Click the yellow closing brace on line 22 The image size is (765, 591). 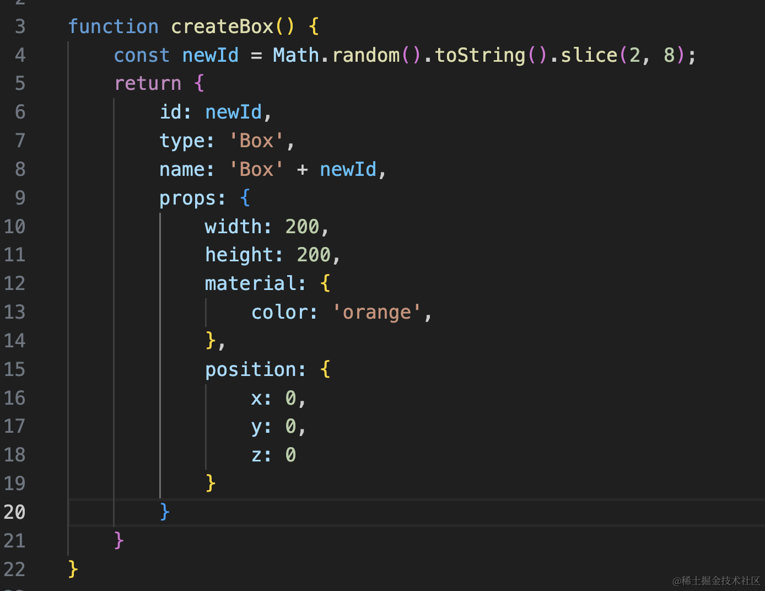[x=73, y=569]
